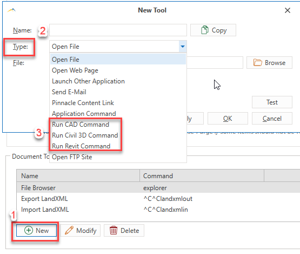Viewport: 300px width, 254px height.
Task: Select Run Civil 3D Command
Action: (118, 135)
